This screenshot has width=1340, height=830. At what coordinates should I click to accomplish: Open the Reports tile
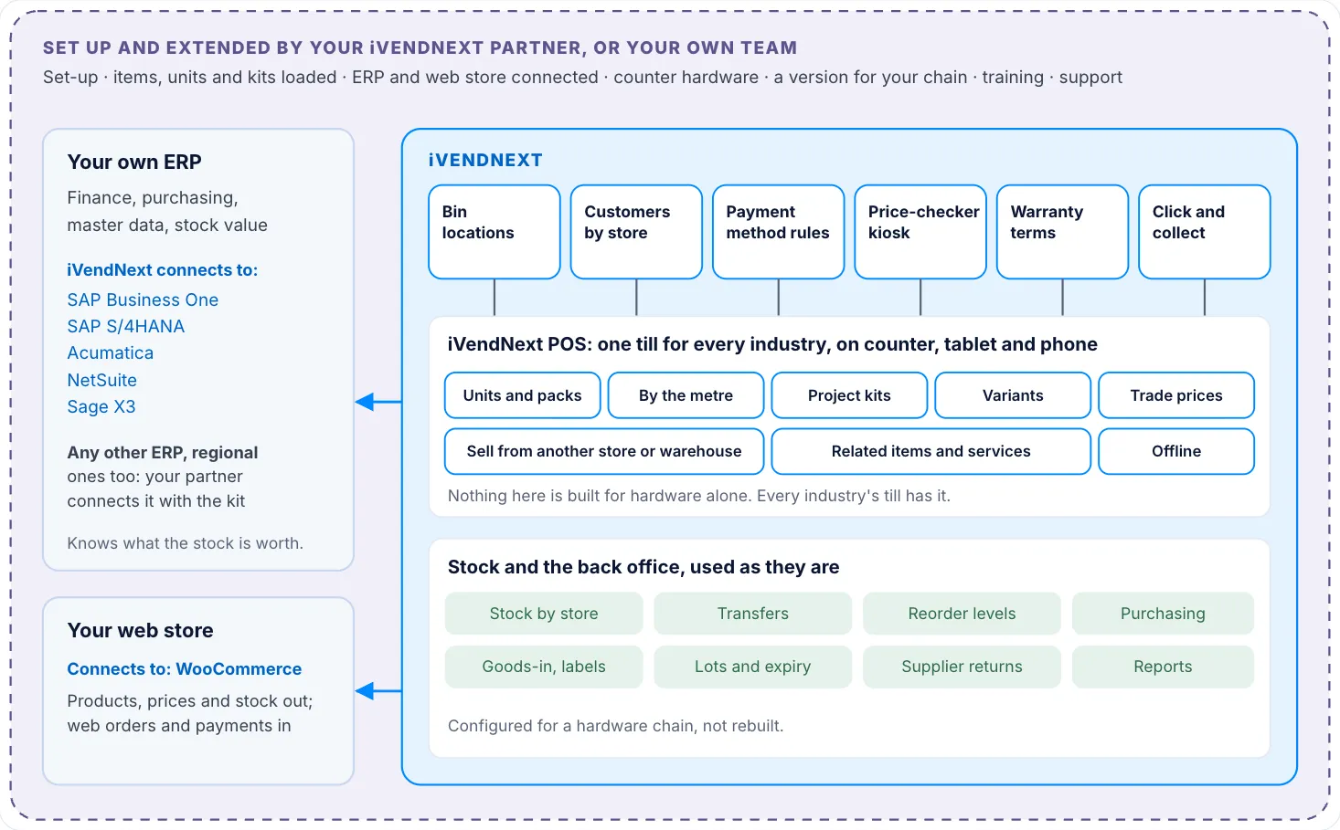point(1163,667)
